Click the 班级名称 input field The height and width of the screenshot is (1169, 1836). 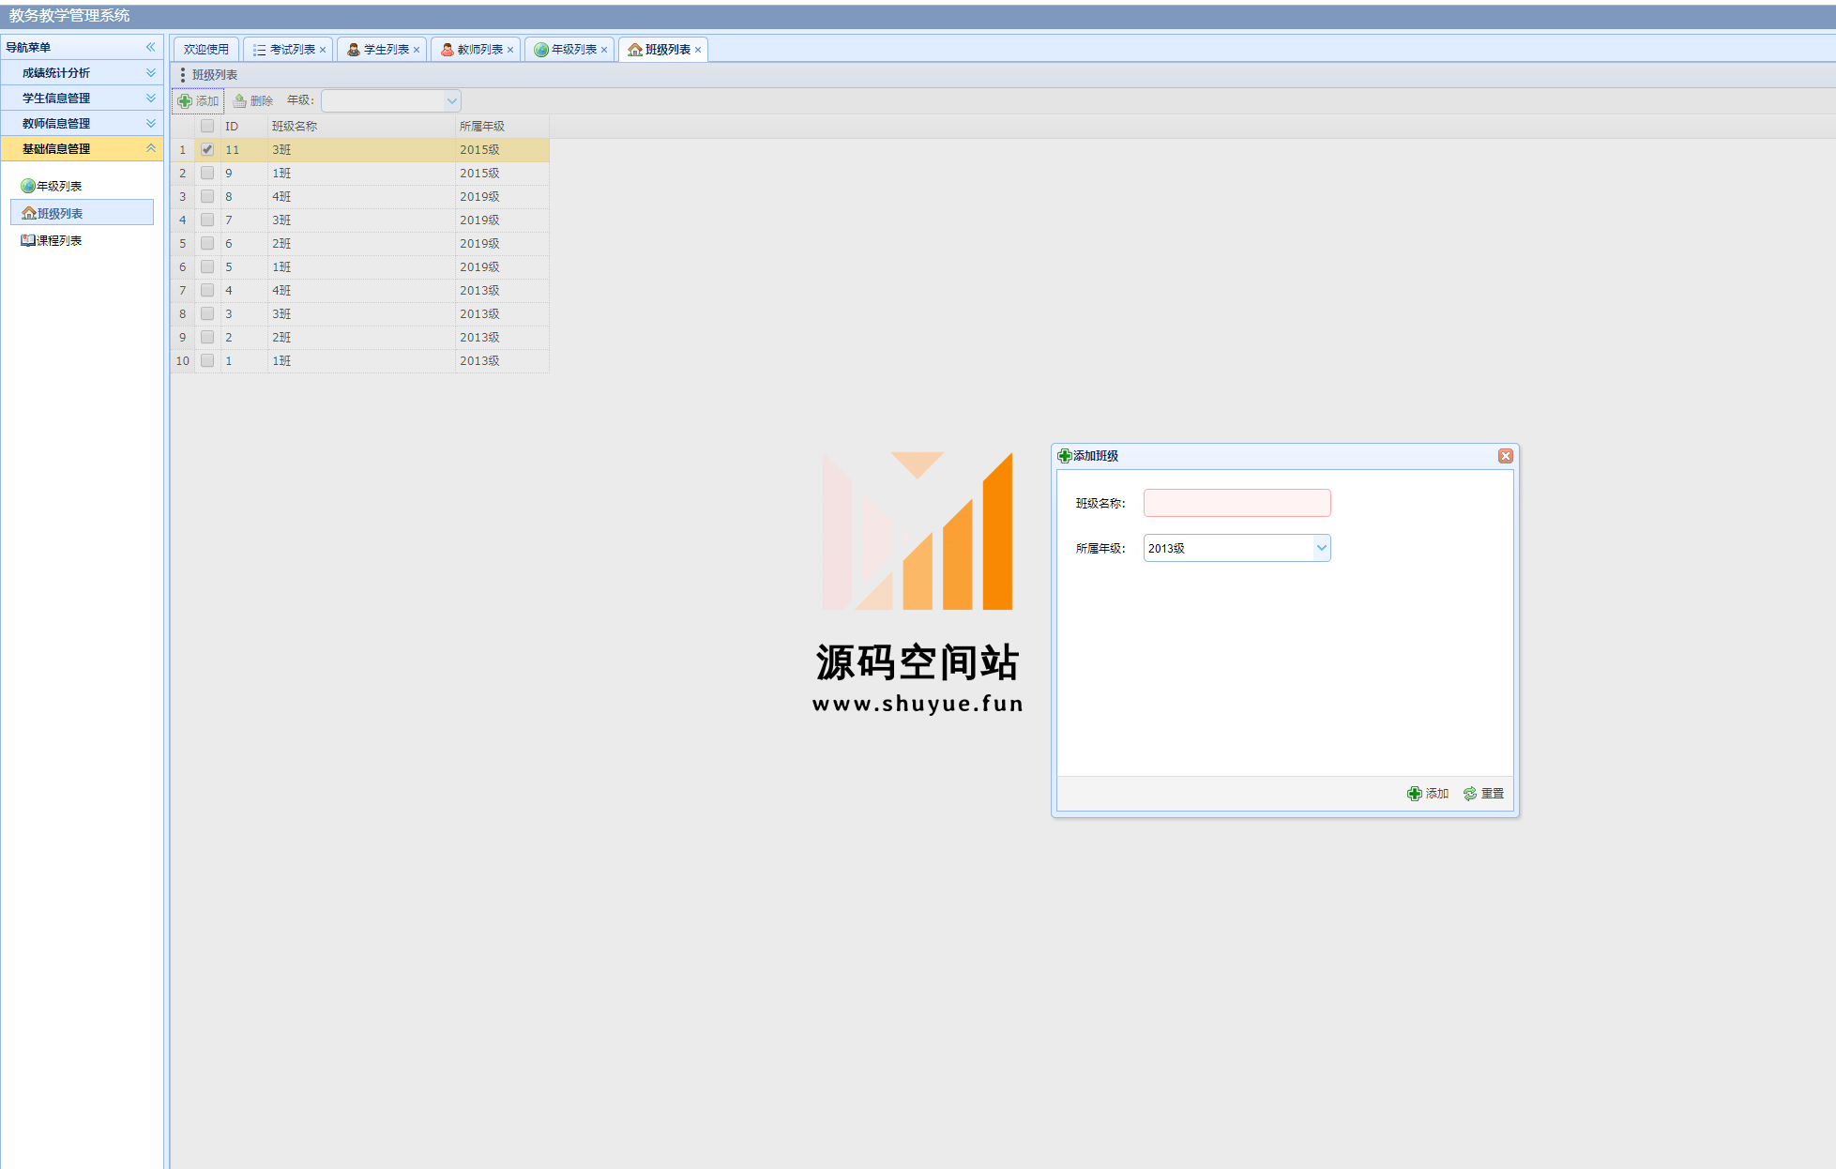click(x=1237, y=504)
